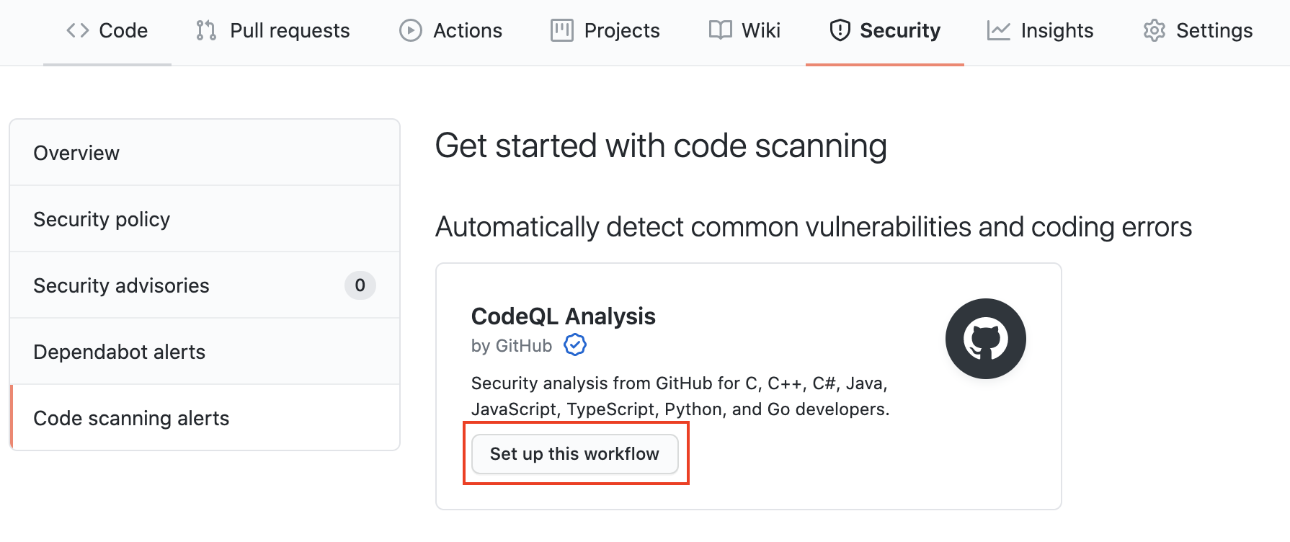This screenshot has height=542, width=1290.
Task: Select Overview in the security sidebar
Action: click(205, 153)
